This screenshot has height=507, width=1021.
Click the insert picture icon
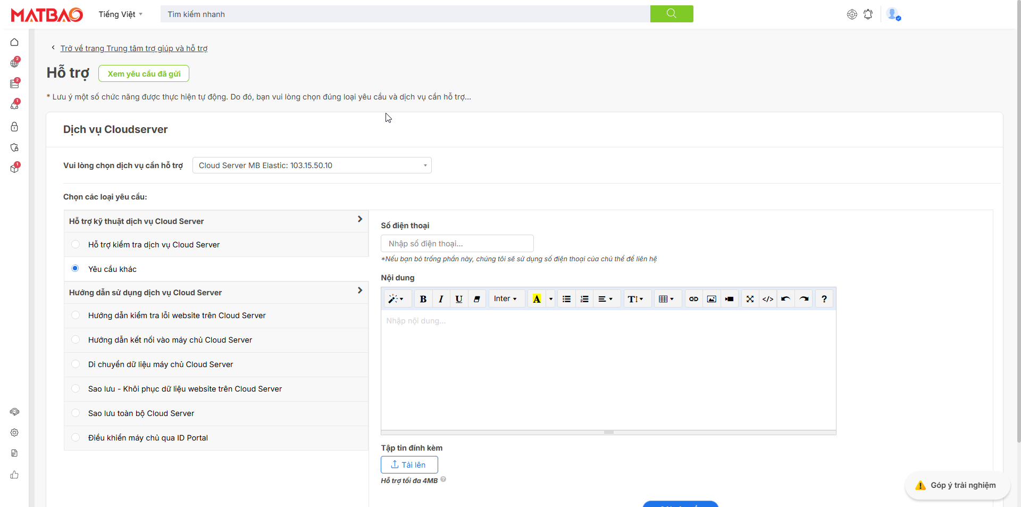click(x=712, y=299)
